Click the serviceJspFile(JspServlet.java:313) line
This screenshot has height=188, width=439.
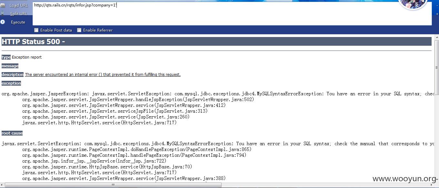[x=115, y=111]
